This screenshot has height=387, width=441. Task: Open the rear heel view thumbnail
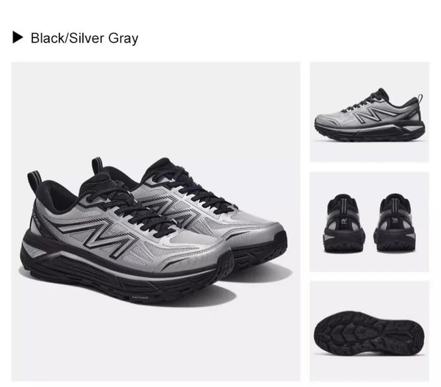click(x=370, y=222)
